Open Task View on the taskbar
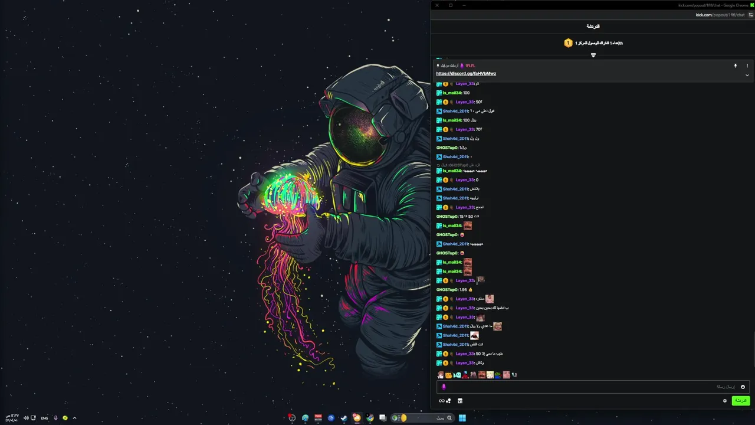This screenshot has width=755, height=425. (383, 418)
